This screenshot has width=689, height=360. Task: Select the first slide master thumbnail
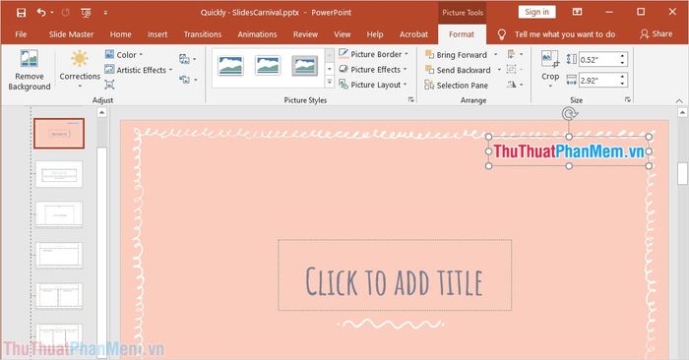pos(59,133)
